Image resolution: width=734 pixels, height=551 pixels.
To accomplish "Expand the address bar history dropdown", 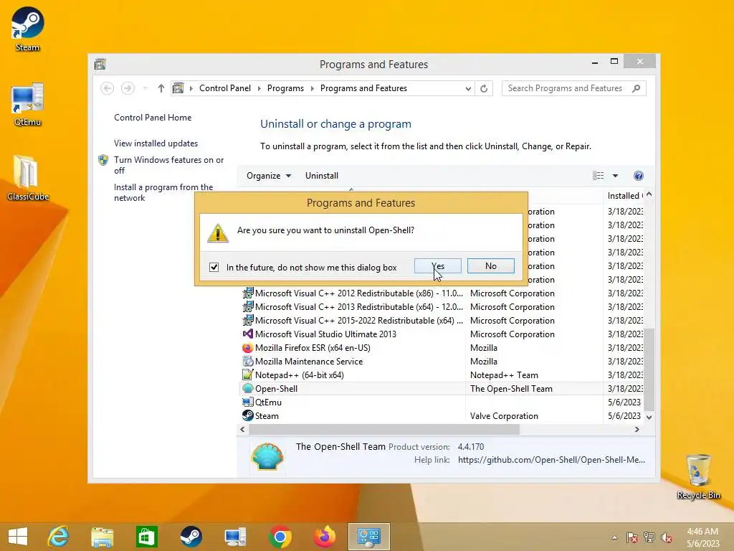I will coord(467,88).
